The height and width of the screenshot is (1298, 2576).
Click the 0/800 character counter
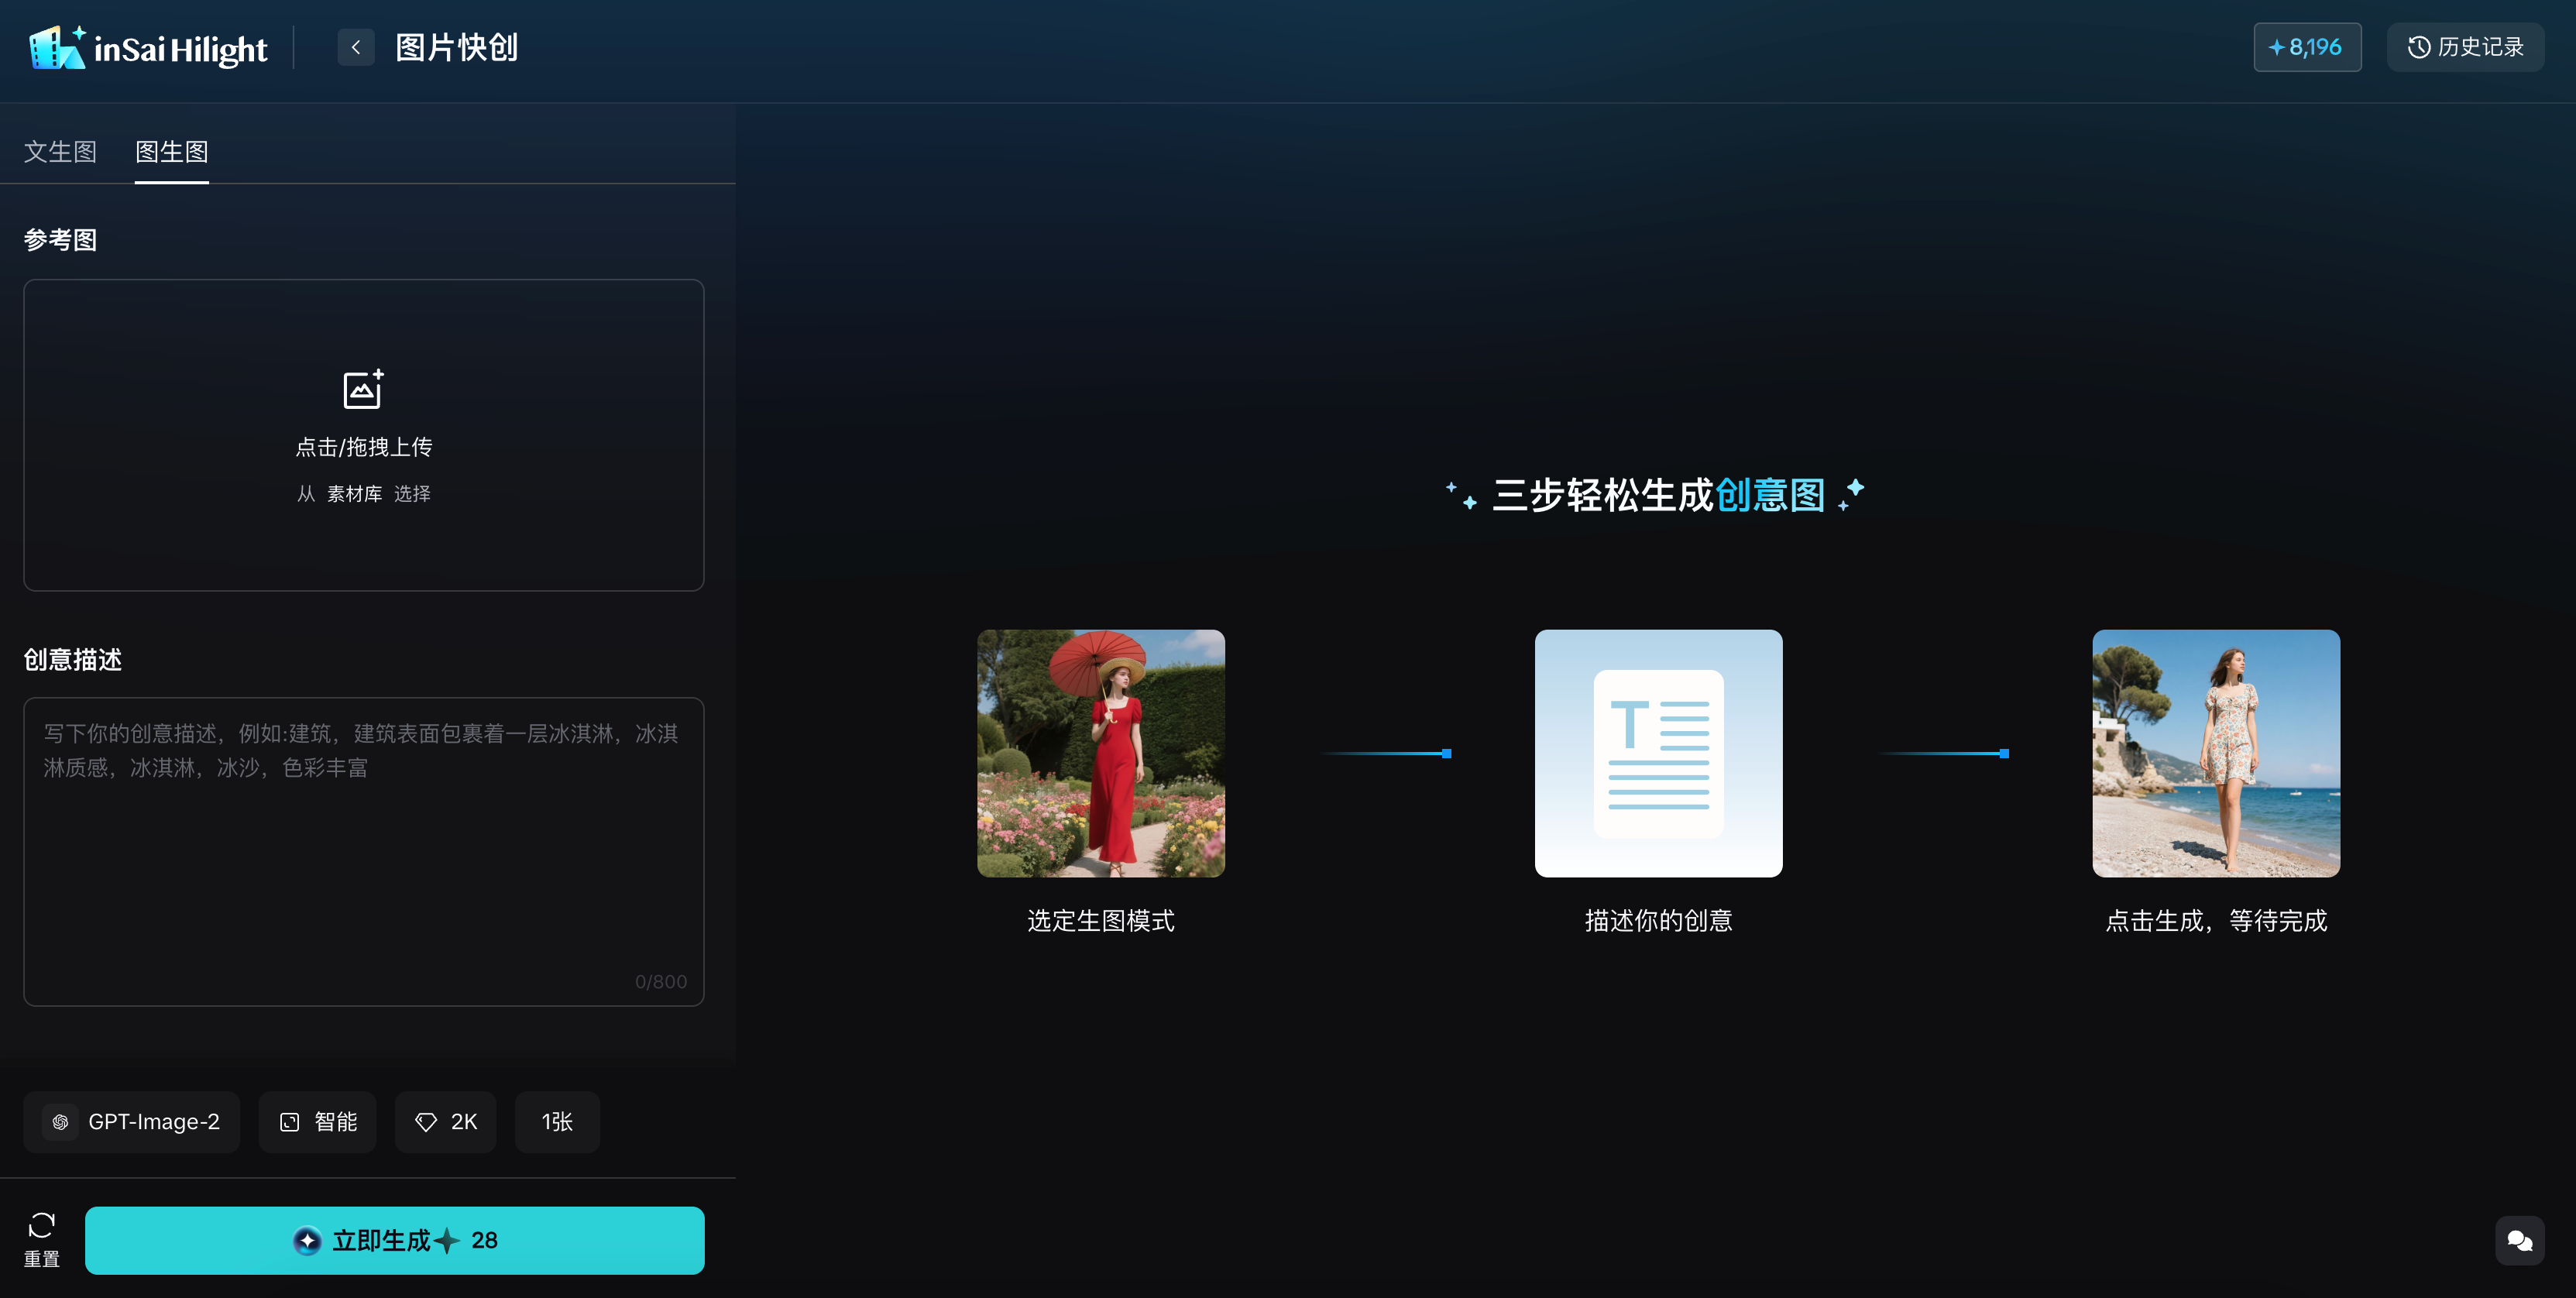tap(661, 982)
